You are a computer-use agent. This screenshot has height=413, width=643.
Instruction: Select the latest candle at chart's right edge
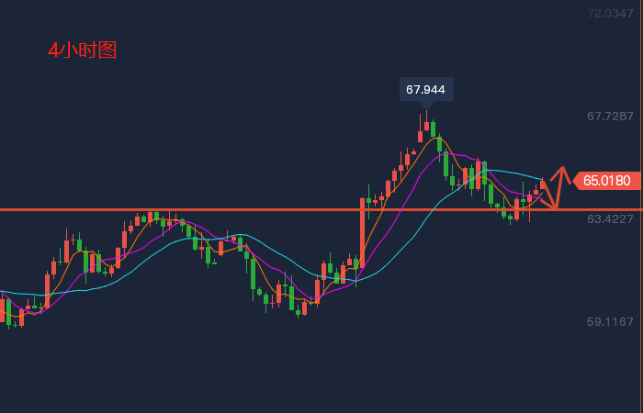pos(543,184)
